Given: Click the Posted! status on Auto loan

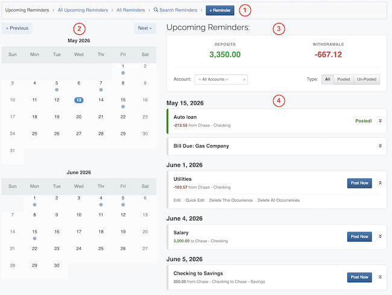Looking at the screenshot, I should coord(364,121).
